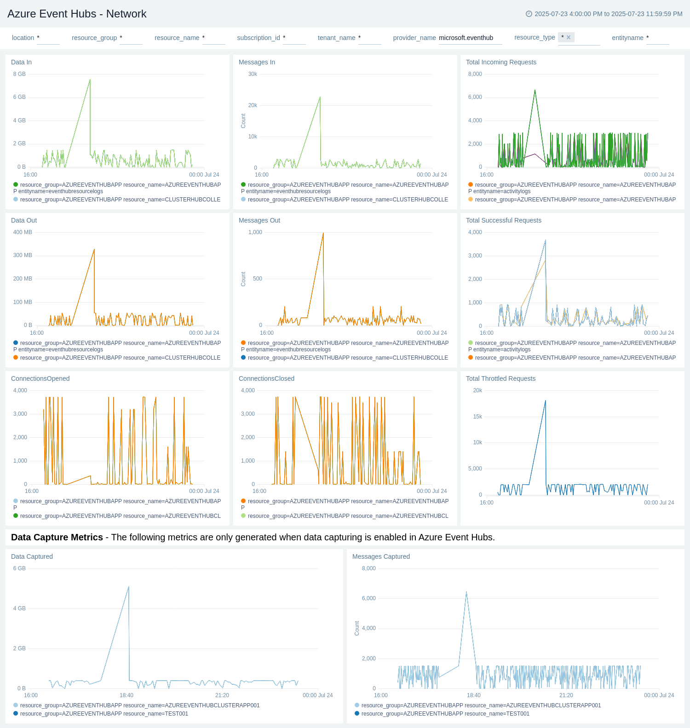
Task: Toggle the TEST001 series in Messages Captured legend
Action: pos(442,714)
